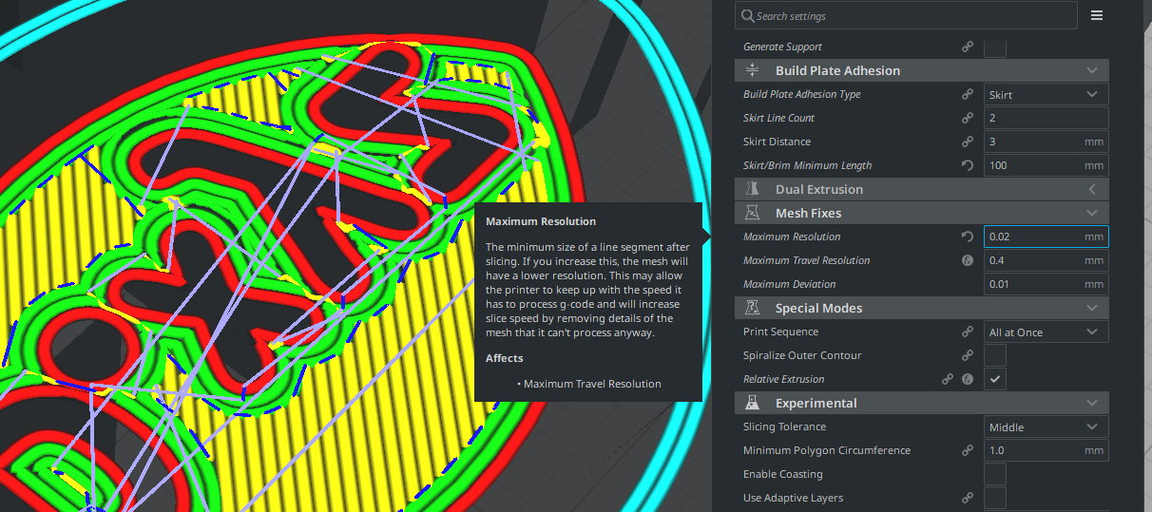The height and width of the screenshot is (512, 1152).
Task: Collapse the Mesh Fixes section chevron
Action: [1092, 213]
